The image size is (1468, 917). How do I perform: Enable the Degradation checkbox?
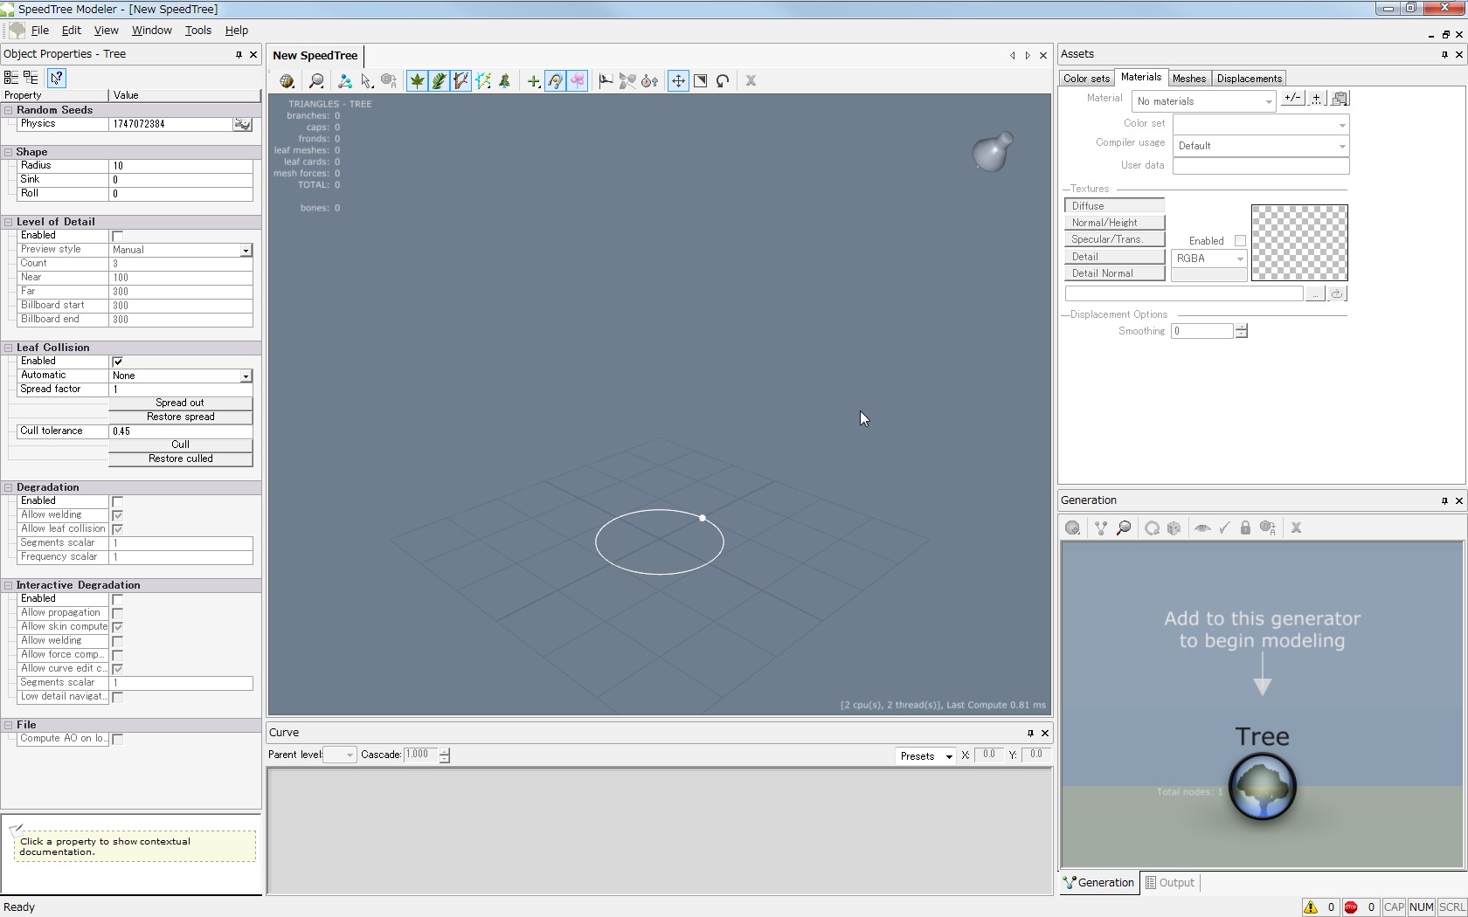tap(118, 501)
